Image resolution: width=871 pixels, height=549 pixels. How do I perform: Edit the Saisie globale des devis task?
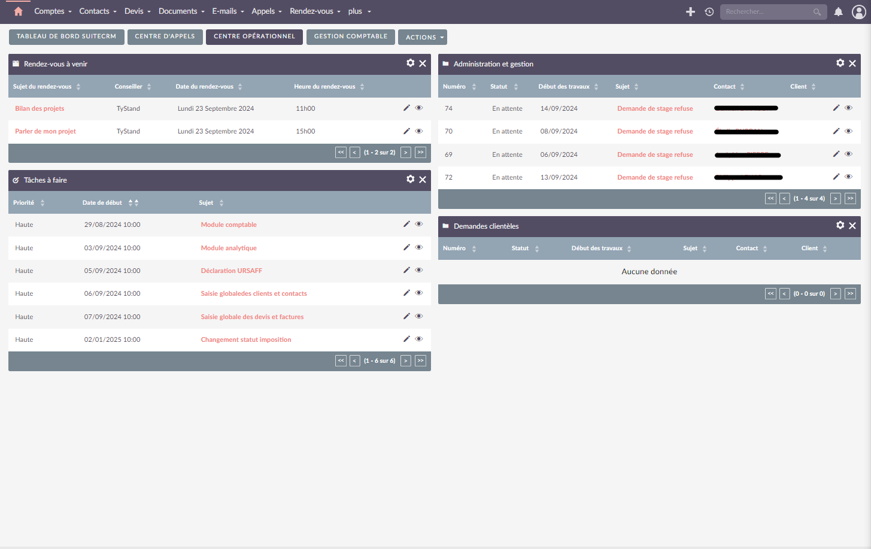[x=406, y=316]
